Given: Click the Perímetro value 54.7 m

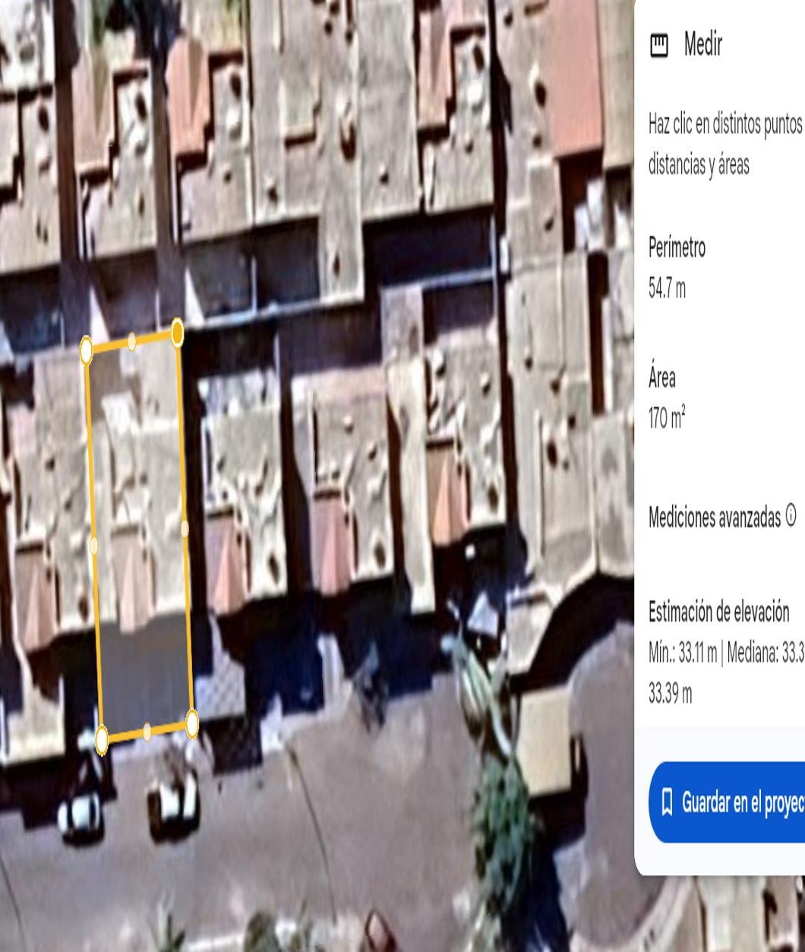Looking at the screenshot, I should [667, 289].
